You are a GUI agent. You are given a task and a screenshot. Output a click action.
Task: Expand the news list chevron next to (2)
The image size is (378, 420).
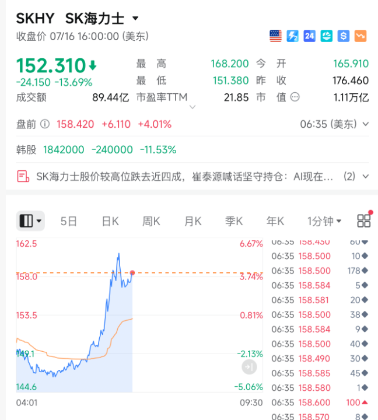tap(365, 177)
